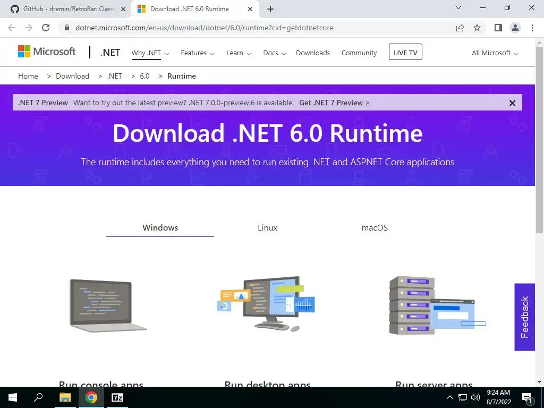Open a new browser tab
The image size is (544, 408).
pyautogui.click(x=270, y=9)
